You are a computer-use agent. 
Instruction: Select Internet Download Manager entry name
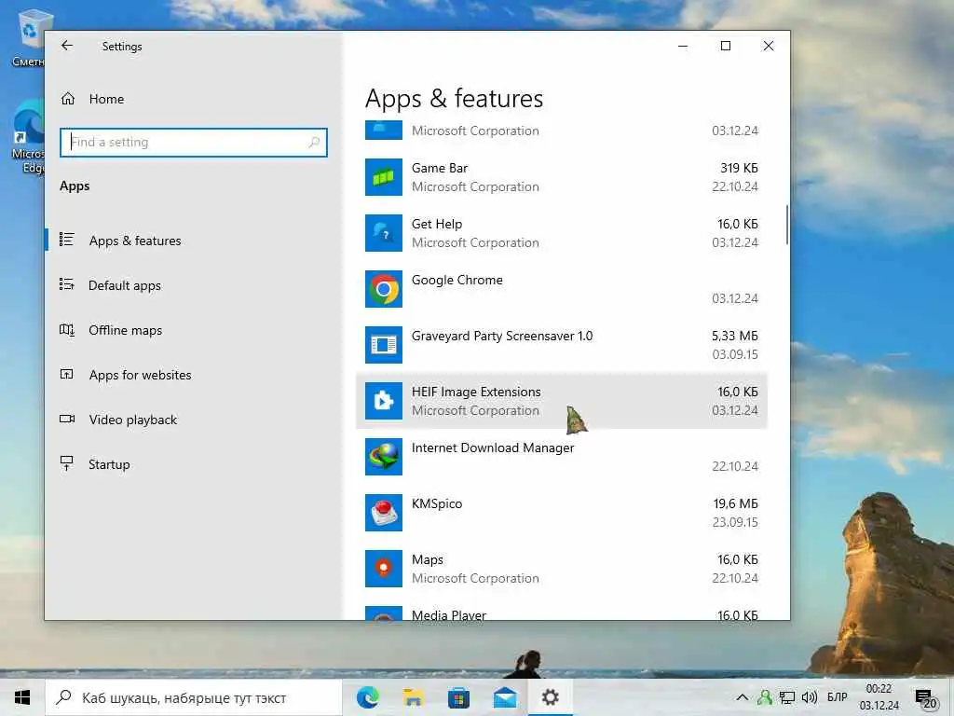click(x=492, y=448)
